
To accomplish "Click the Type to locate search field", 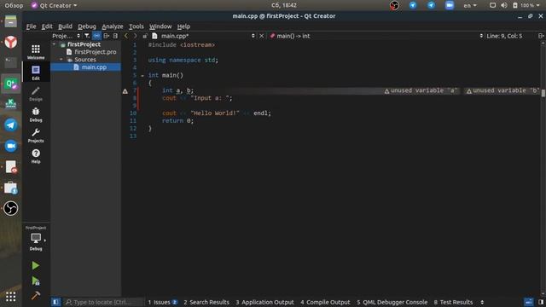I will pyautogui.click(x=103, y=302).
